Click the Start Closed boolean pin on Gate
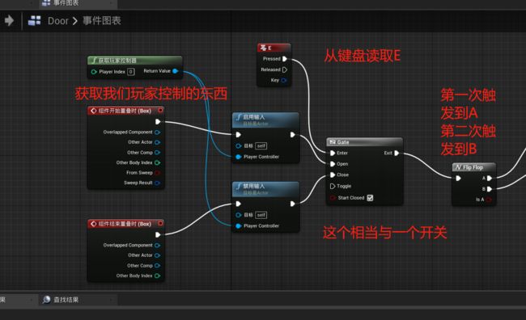Screen dimensions: 526x320 (x=333, y=198)
